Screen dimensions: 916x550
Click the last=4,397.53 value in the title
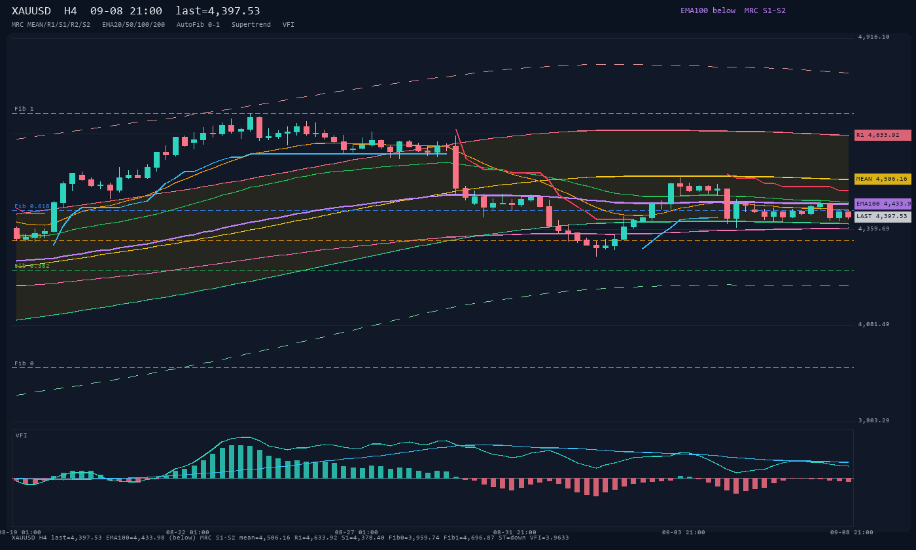[x=218, y=11]
